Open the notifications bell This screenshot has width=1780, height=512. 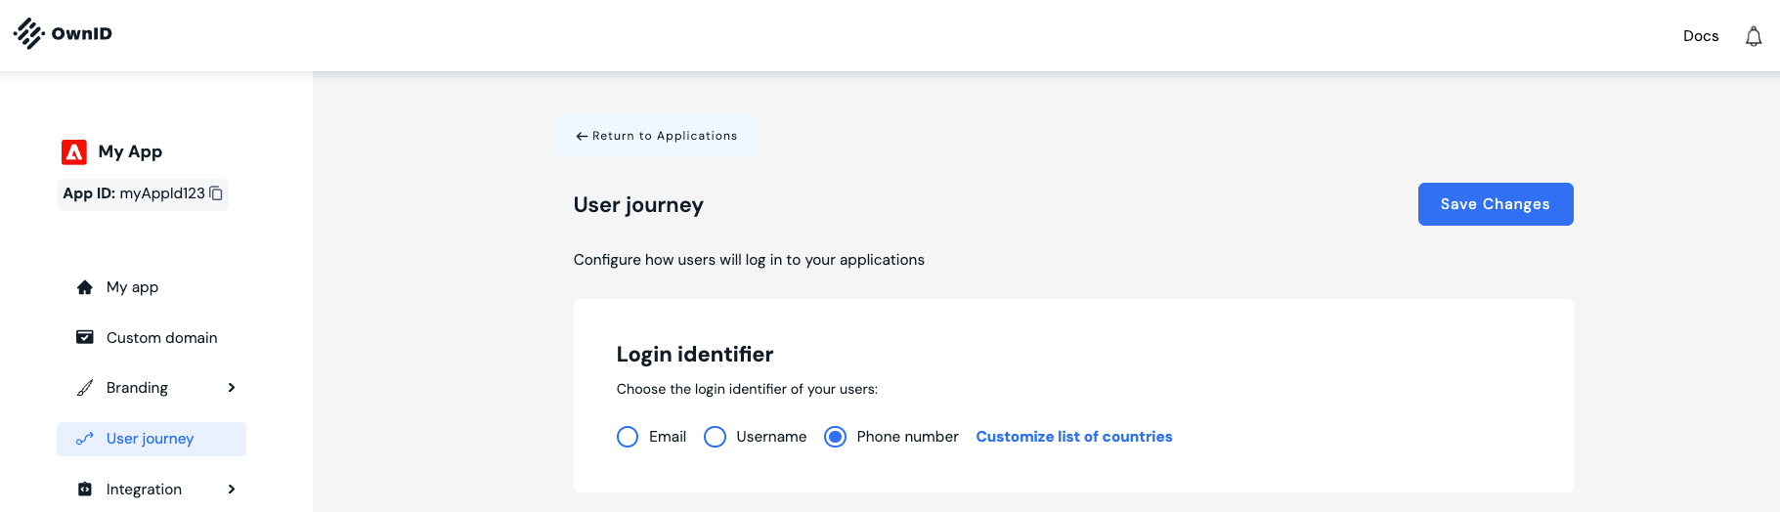click(x=1754, y=36)
